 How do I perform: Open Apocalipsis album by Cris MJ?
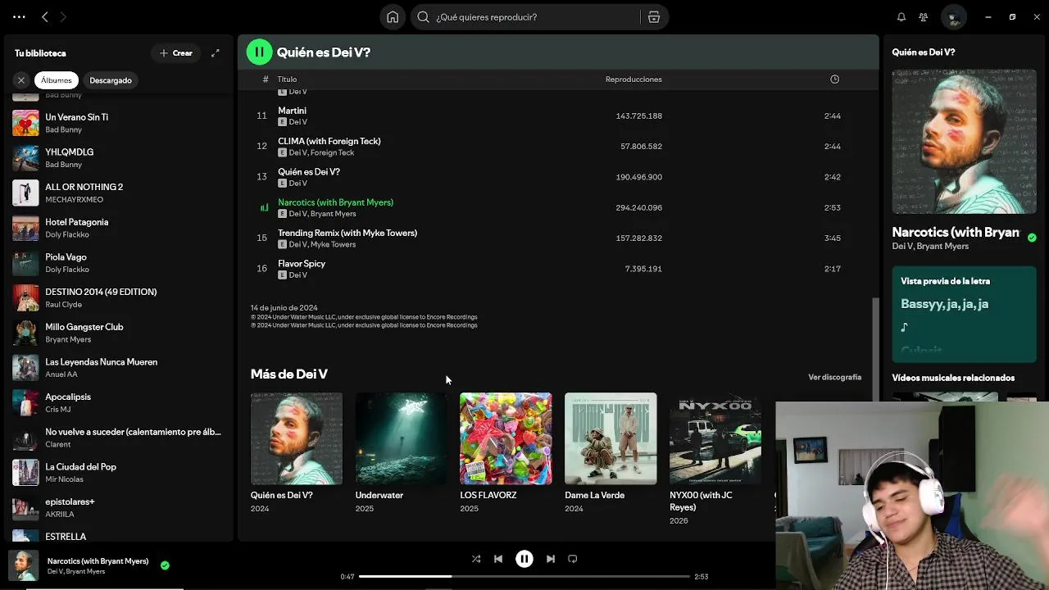click(120, 403)
